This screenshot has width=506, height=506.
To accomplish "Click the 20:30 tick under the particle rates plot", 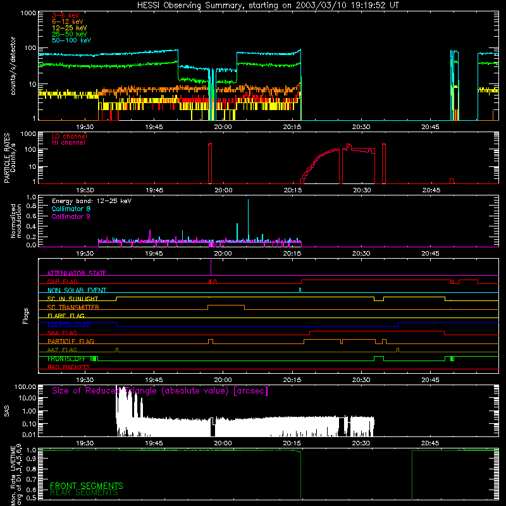I will coord(362,190).
